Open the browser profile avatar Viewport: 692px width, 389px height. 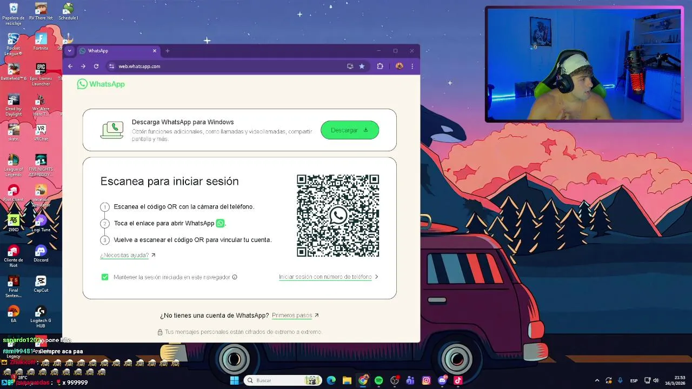coord(400,66)
